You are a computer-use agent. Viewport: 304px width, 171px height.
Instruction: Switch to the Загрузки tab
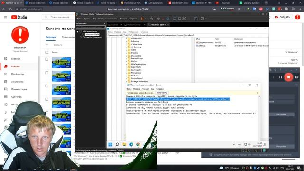click(x=51, y=37)
